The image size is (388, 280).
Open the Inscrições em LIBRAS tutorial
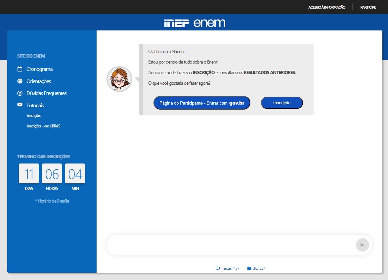(44, 126)
